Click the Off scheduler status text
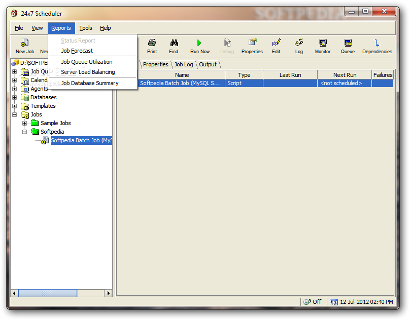Screen dimensions: 410x320 point(317,302)
